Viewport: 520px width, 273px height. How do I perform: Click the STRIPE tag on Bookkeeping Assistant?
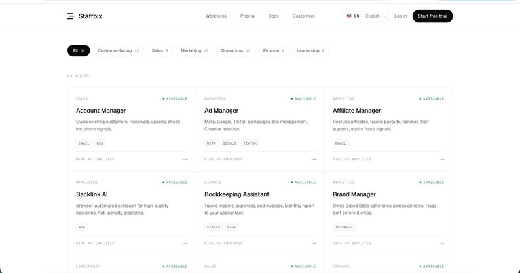214,227
